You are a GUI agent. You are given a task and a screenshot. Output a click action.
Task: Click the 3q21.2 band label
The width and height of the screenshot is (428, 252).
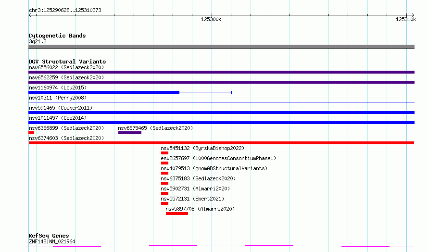38,41
